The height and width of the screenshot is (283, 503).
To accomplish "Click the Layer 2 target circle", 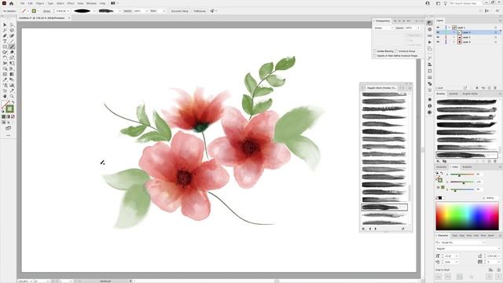I will [x=495, y=37].
